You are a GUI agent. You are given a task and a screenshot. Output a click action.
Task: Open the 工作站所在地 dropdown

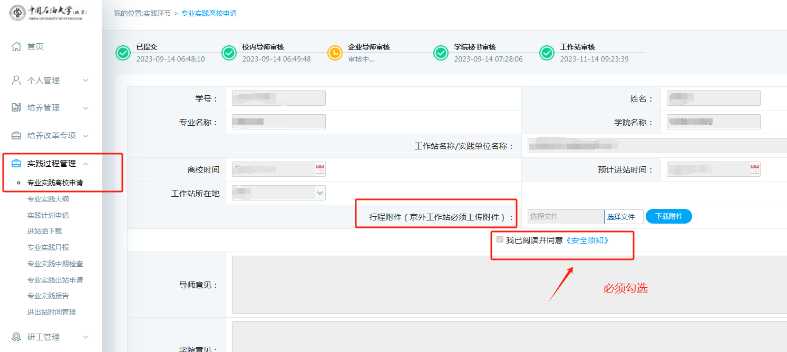point(319,193)
